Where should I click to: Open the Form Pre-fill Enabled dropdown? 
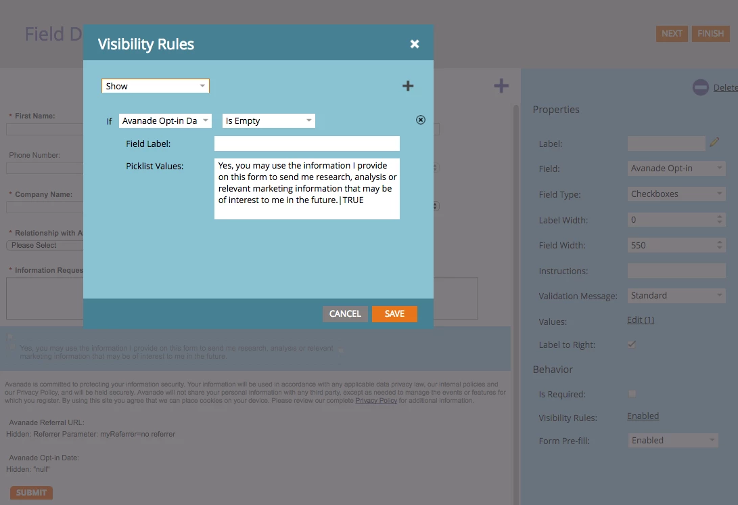[673, 440]
